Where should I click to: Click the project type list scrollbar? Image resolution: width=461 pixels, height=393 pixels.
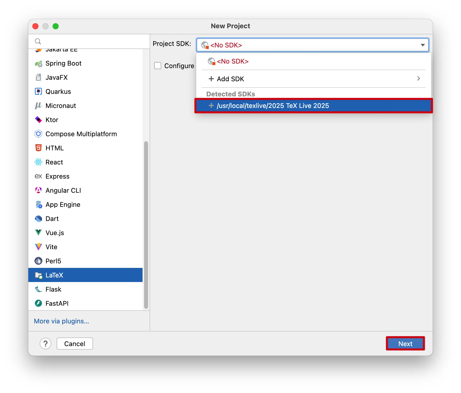tap(146, 225)
